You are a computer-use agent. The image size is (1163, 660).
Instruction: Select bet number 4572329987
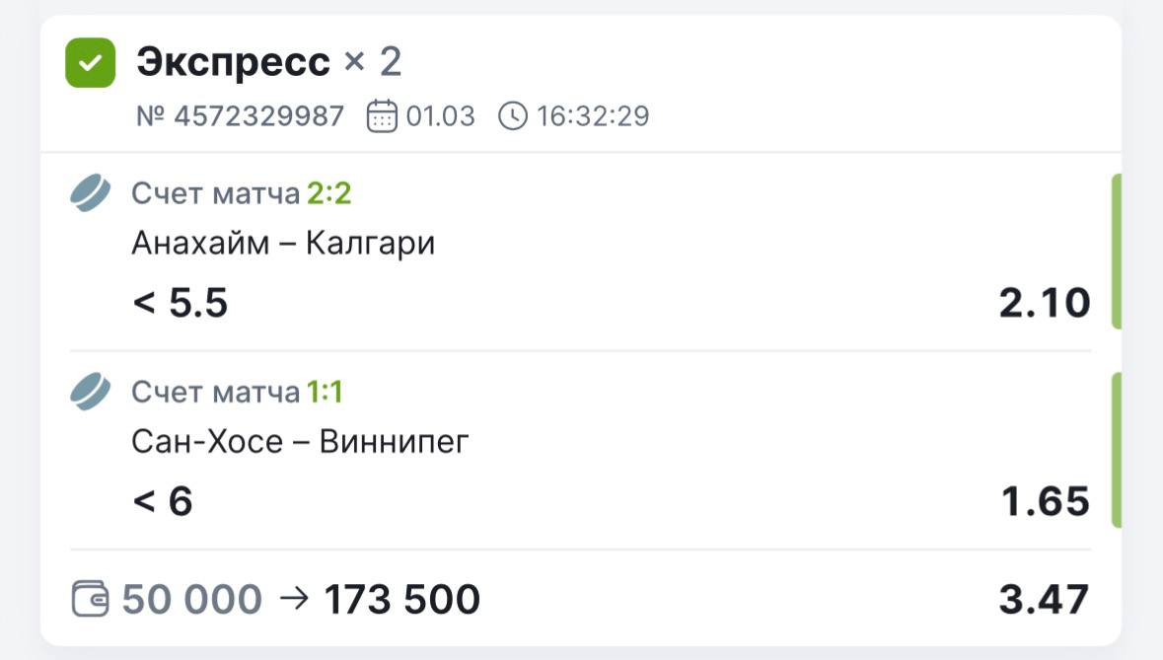(240, 116)
